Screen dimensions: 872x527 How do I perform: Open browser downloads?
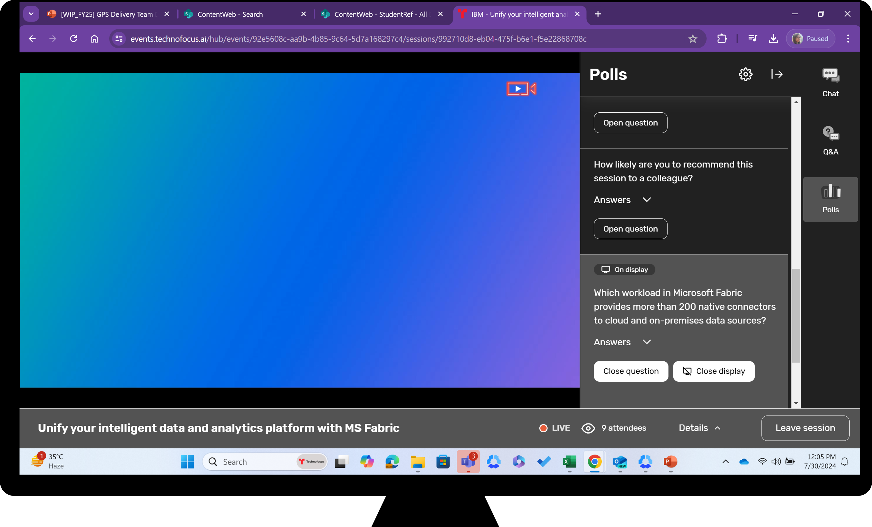coord(773,38)
